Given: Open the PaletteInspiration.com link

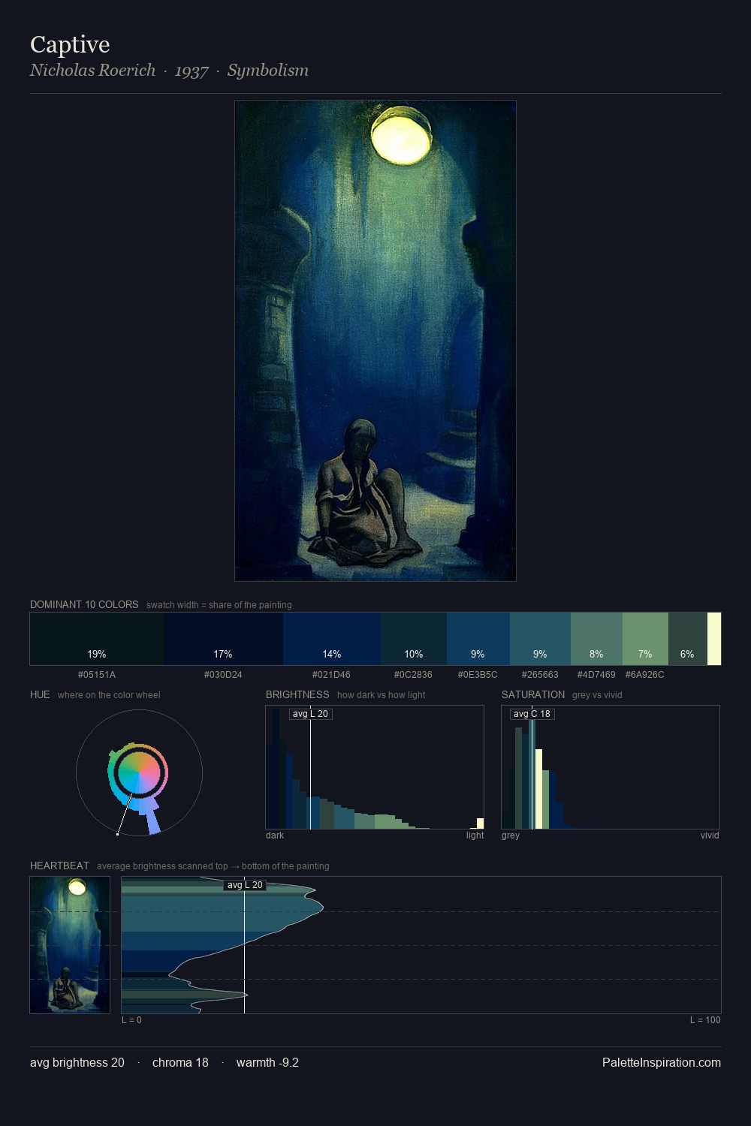Looking at the screenshot, I should [662, 1062].
